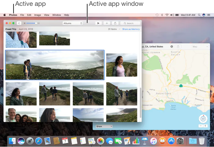Open Siri from the Dock
Viewport: 214px width, 147px height.
coord(21,141)
